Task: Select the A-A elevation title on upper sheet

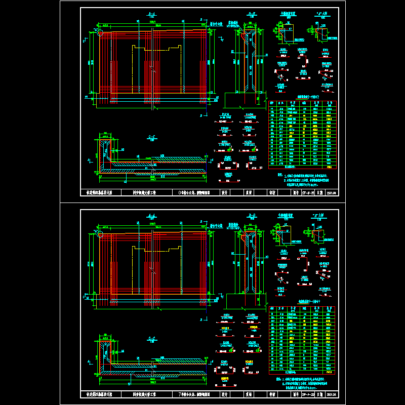Action: pyautogui.click(x=151, y=15)
